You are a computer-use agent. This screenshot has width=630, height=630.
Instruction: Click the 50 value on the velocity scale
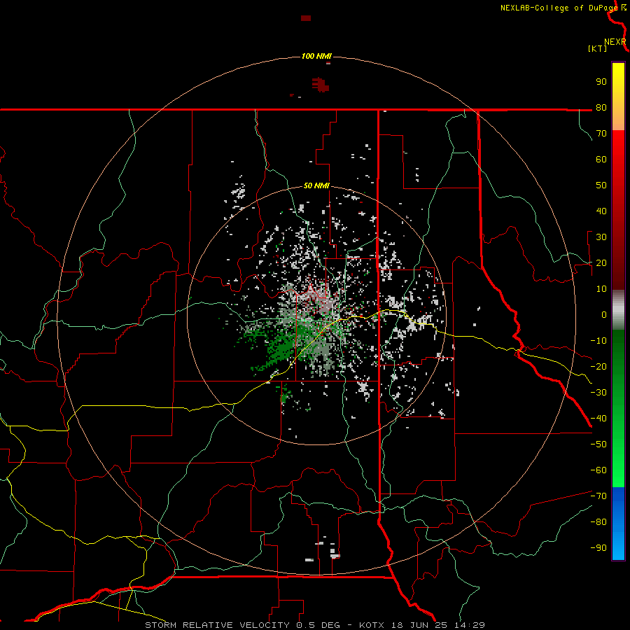[601, 185]
